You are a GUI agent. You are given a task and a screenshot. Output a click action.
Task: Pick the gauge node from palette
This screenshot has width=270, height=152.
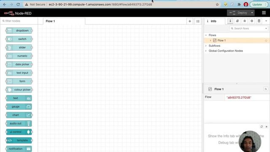19,107
